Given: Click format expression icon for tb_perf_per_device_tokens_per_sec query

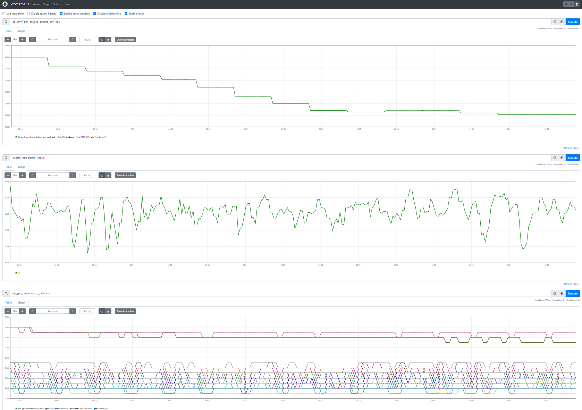Looking at the screenshot, I should [x=555, y=22].
